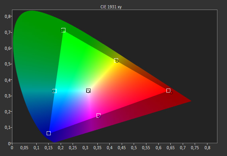Click the red primary target square marker
227x156 pixels.
coord(168,91)
